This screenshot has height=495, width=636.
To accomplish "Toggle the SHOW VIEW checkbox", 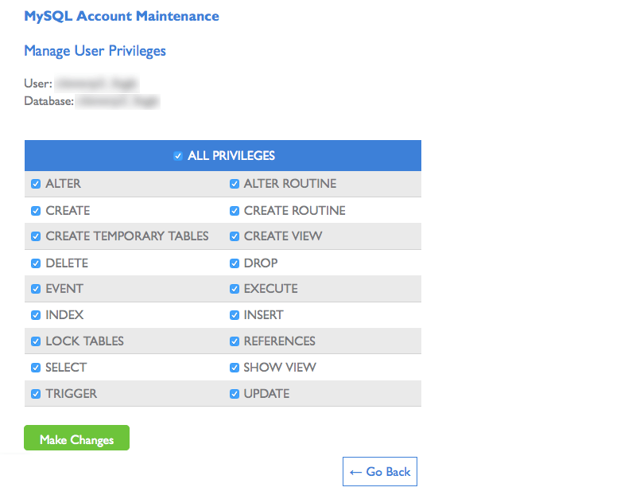I will [x=235, y=368].
